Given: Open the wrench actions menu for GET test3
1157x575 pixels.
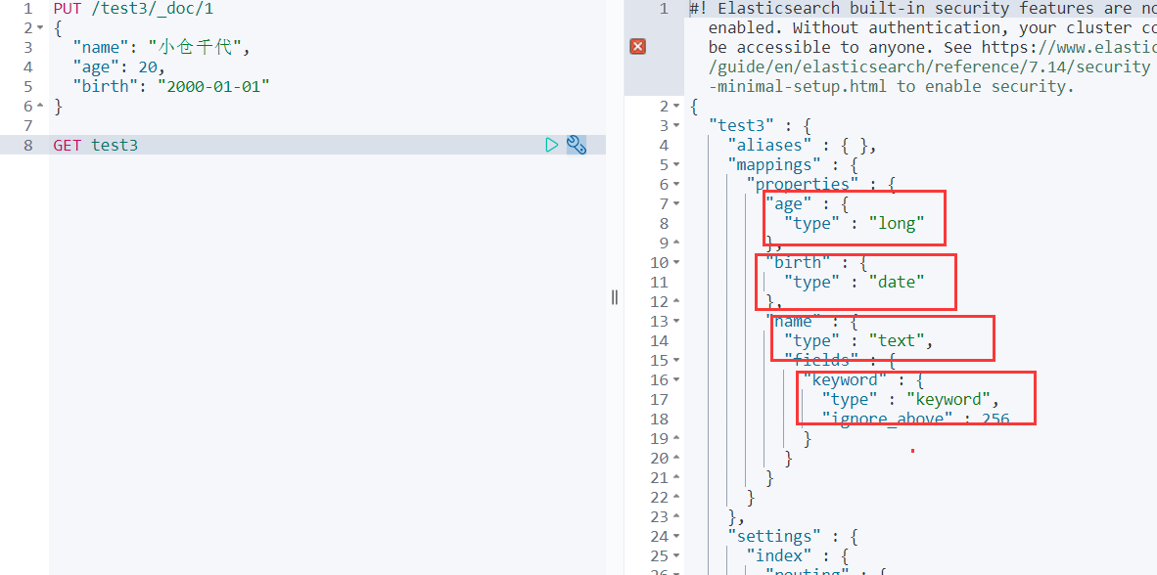Looking at the screenshot, I should (x=577, y=145).
